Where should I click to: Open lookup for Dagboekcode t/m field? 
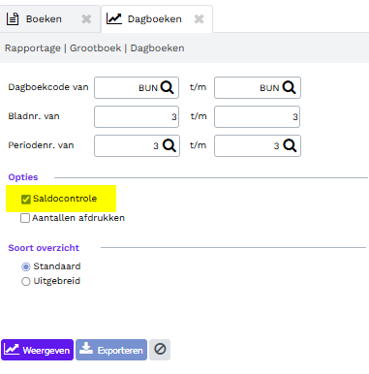[x=289, y=87]
